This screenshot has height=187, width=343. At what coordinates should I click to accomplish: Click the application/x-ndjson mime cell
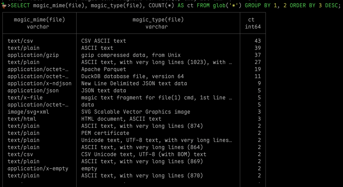click(x=39, y=83)
